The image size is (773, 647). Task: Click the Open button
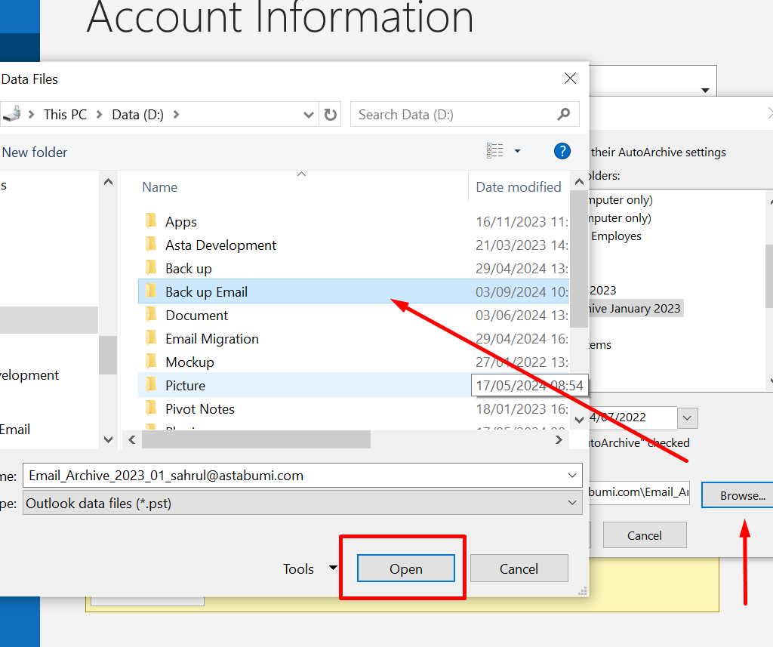point(405,569)
